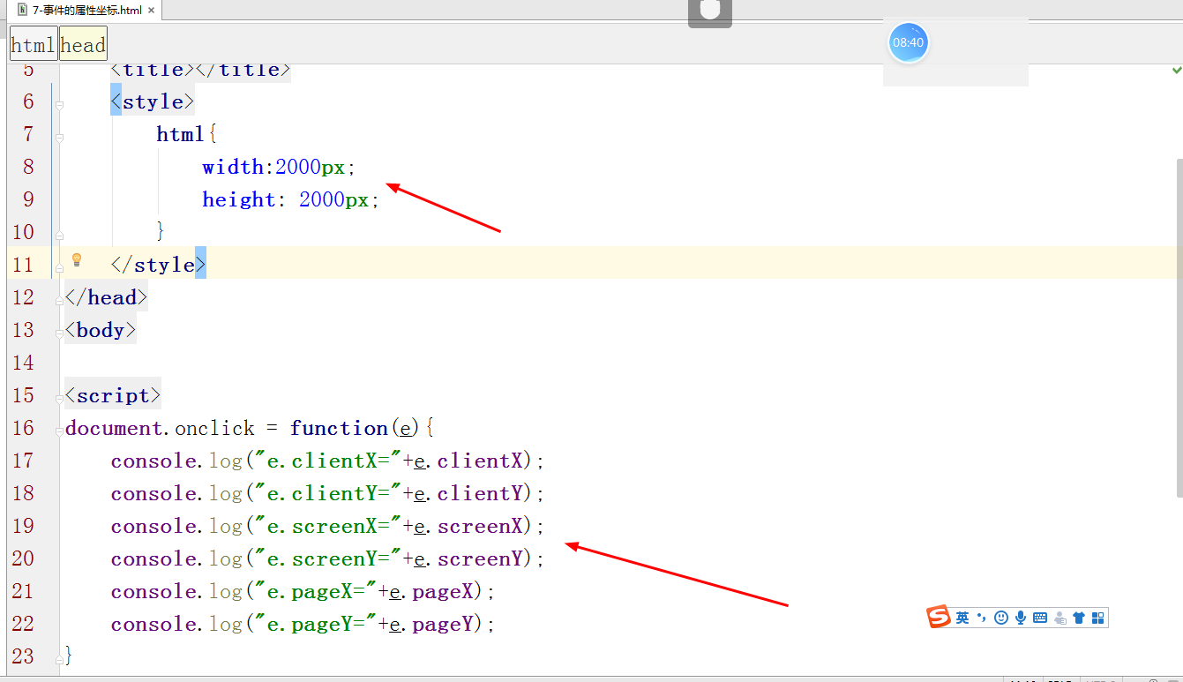The image size is (1183, 682).
Task: Click 'html' in the breadcrumb bar
Action: pyautogui.click(x=33, y=43)
